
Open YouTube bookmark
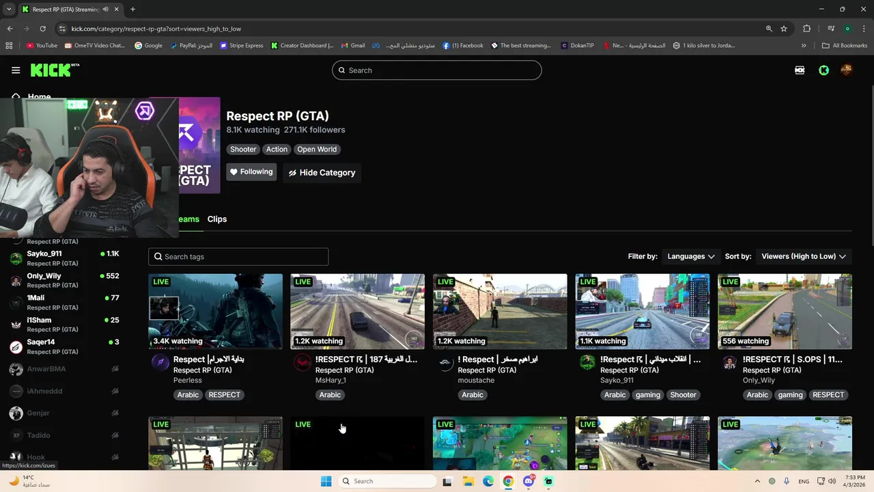[x=42, y=46]
